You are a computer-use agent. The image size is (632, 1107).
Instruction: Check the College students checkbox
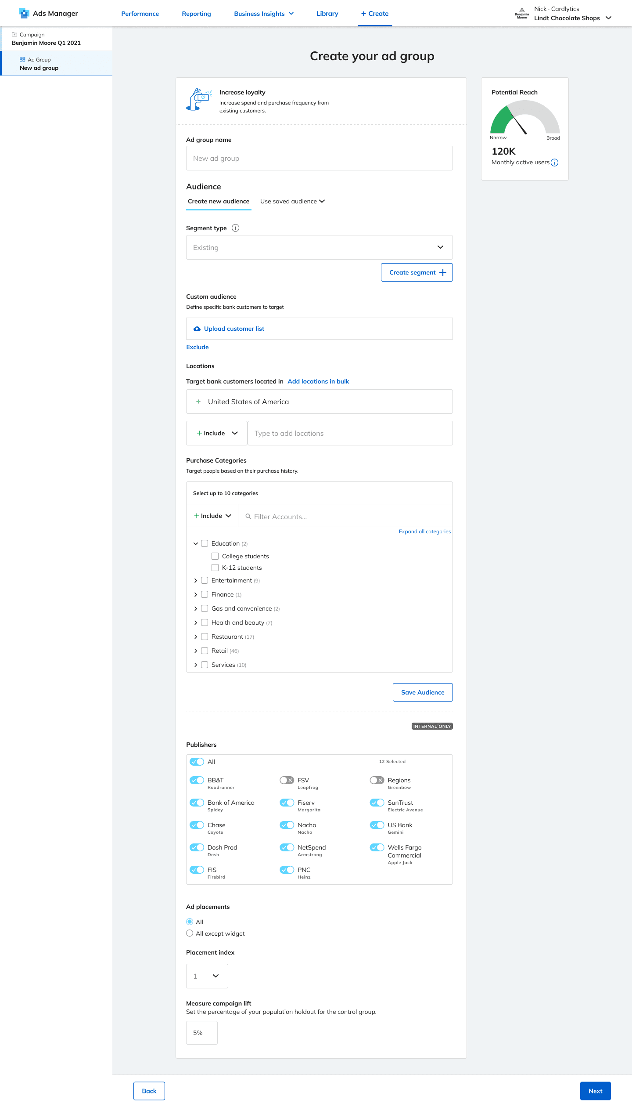[x=215, y=556]
